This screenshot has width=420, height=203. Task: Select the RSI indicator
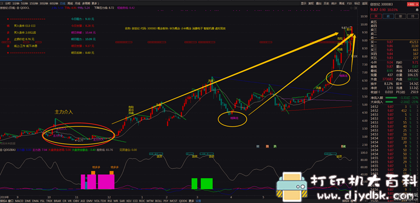click(x=110, y=200)
